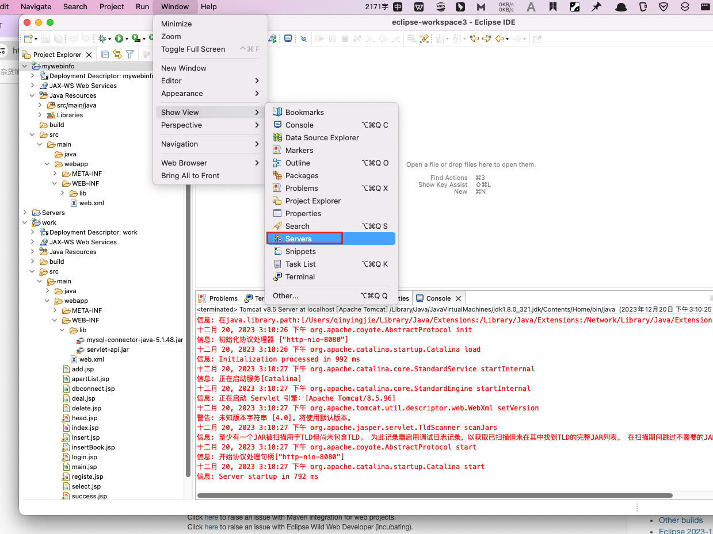Click the New file wizard toolbar icon
The image size is (713, 534).
[x=28, y=39]
